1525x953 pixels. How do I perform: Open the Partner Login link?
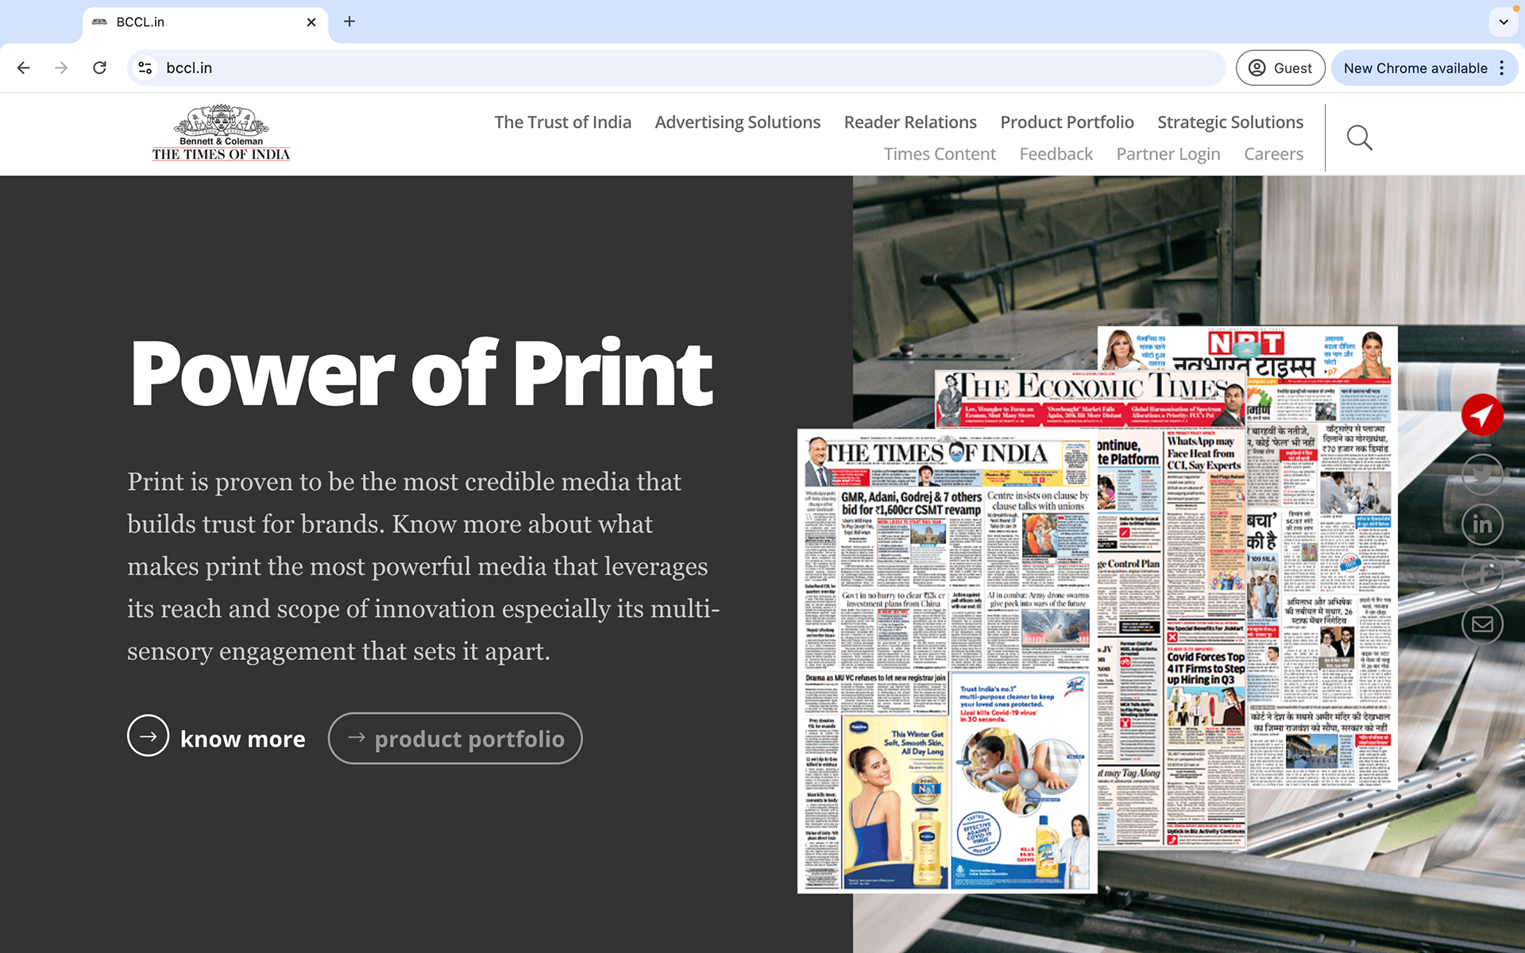tap(1168, 154)
